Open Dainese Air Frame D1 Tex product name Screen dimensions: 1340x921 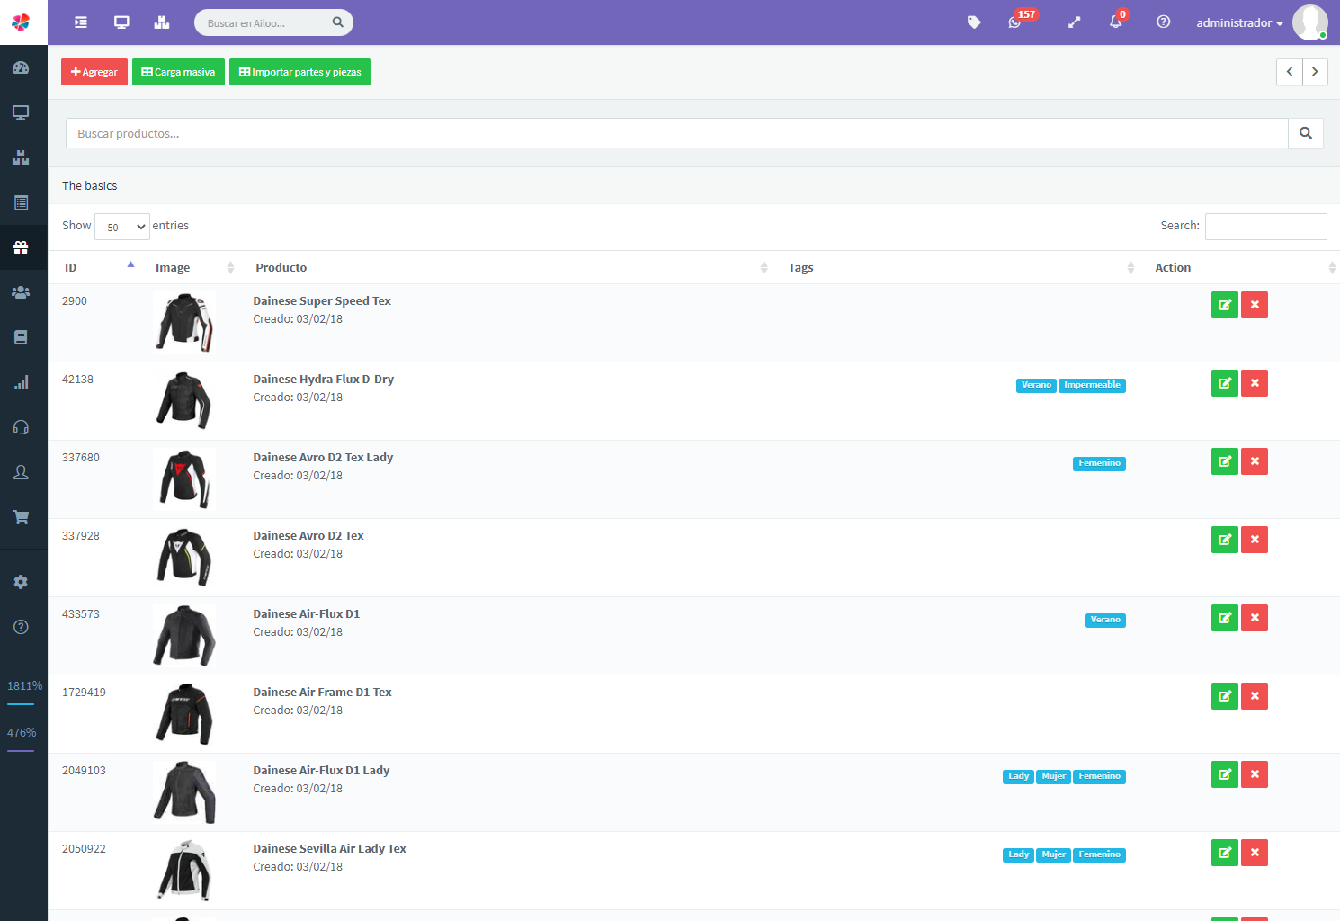(x=322, y=693)
